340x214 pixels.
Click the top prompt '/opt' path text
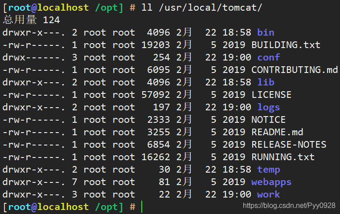coord(106,8)
